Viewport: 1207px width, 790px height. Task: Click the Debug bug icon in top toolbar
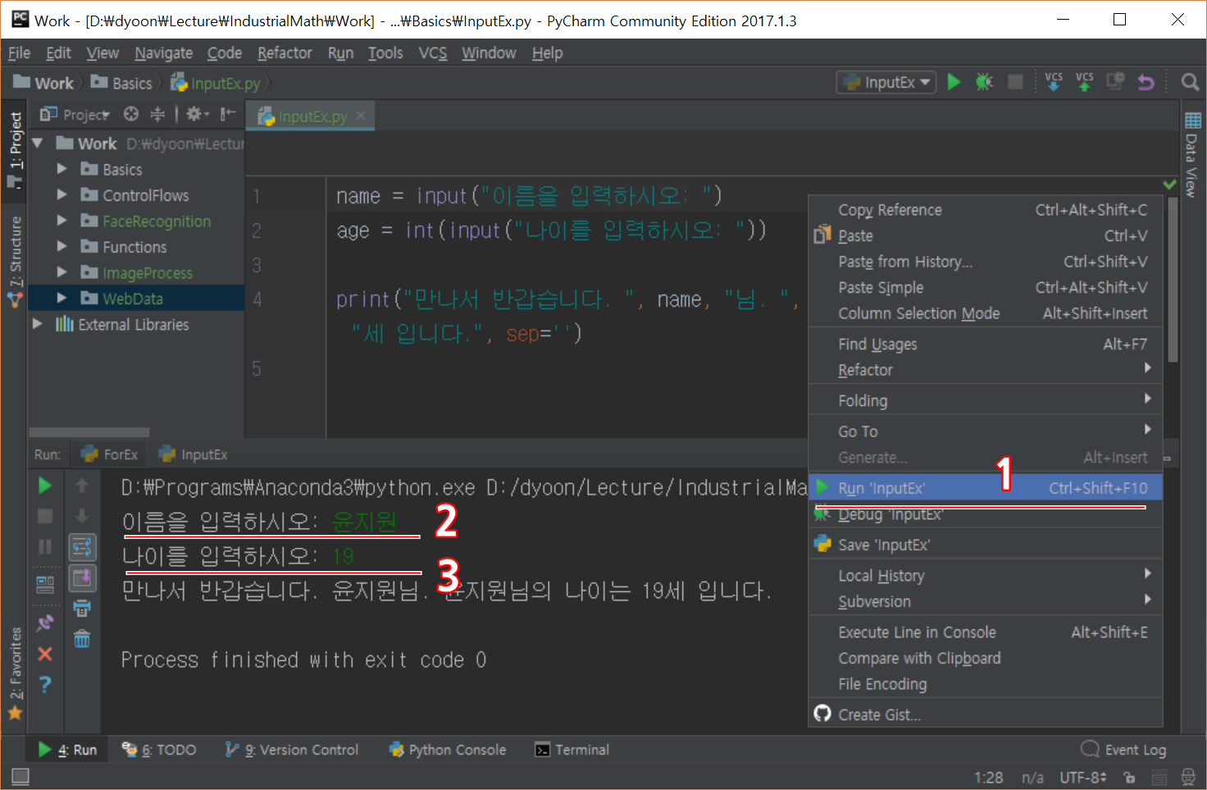click(x=984, y=82)
